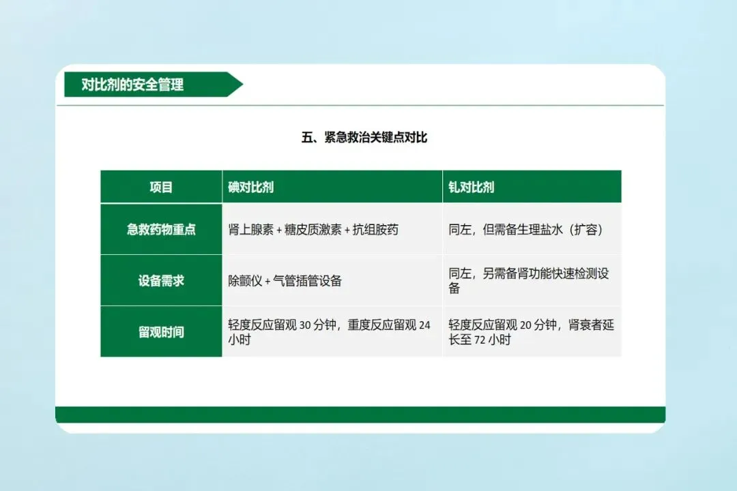This screenshot has height=491, width=737.
Task: Select the '设备需求' row label
Action: [161, 280]
